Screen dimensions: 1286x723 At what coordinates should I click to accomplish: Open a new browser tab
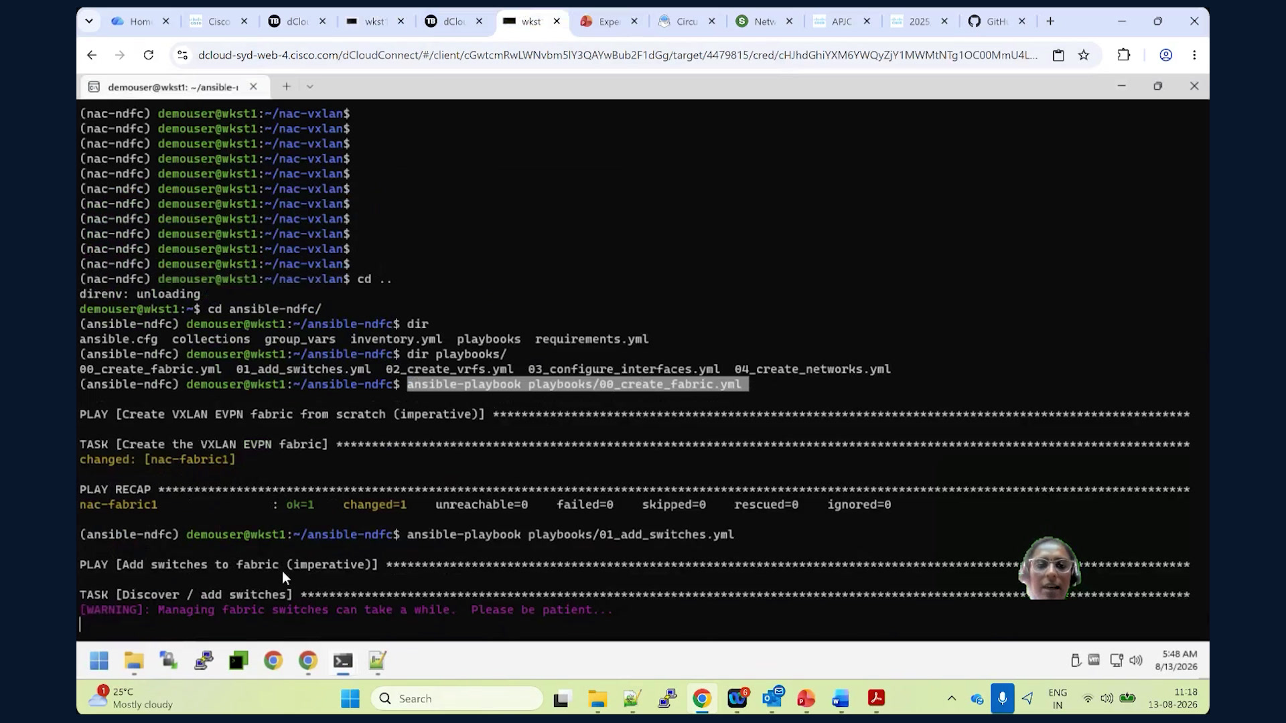click(1050, 21)
